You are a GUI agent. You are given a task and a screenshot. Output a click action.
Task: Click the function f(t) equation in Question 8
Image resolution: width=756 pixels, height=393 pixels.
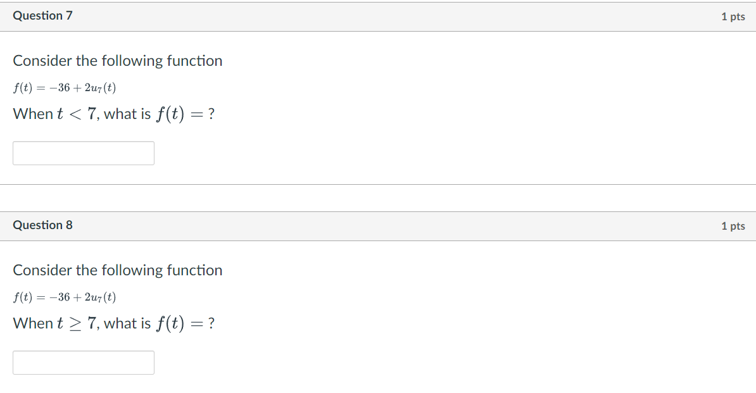point(63,297)
